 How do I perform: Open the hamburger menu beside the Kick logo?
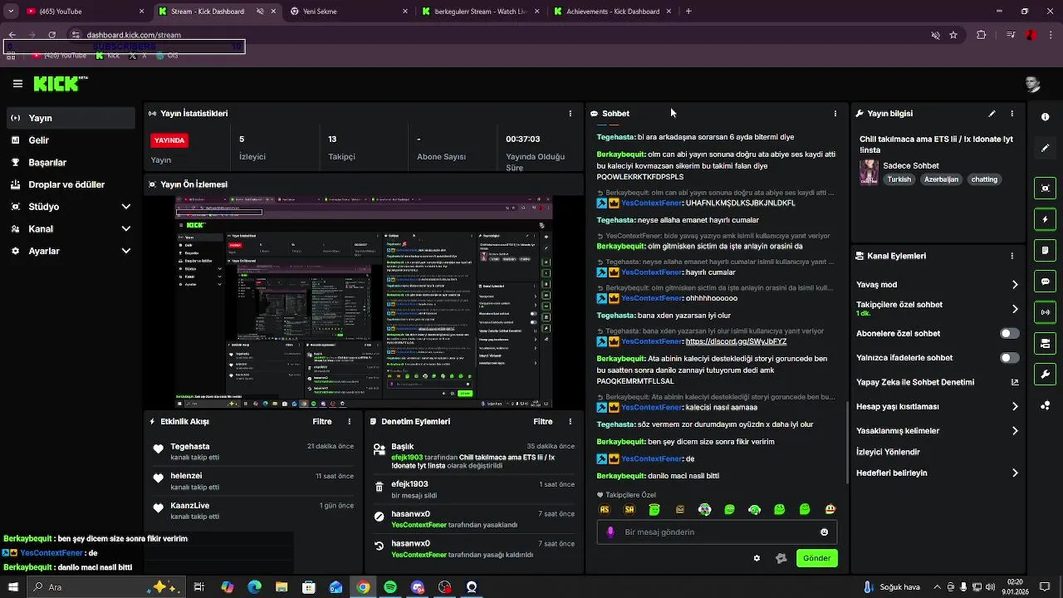click(17, 84)
